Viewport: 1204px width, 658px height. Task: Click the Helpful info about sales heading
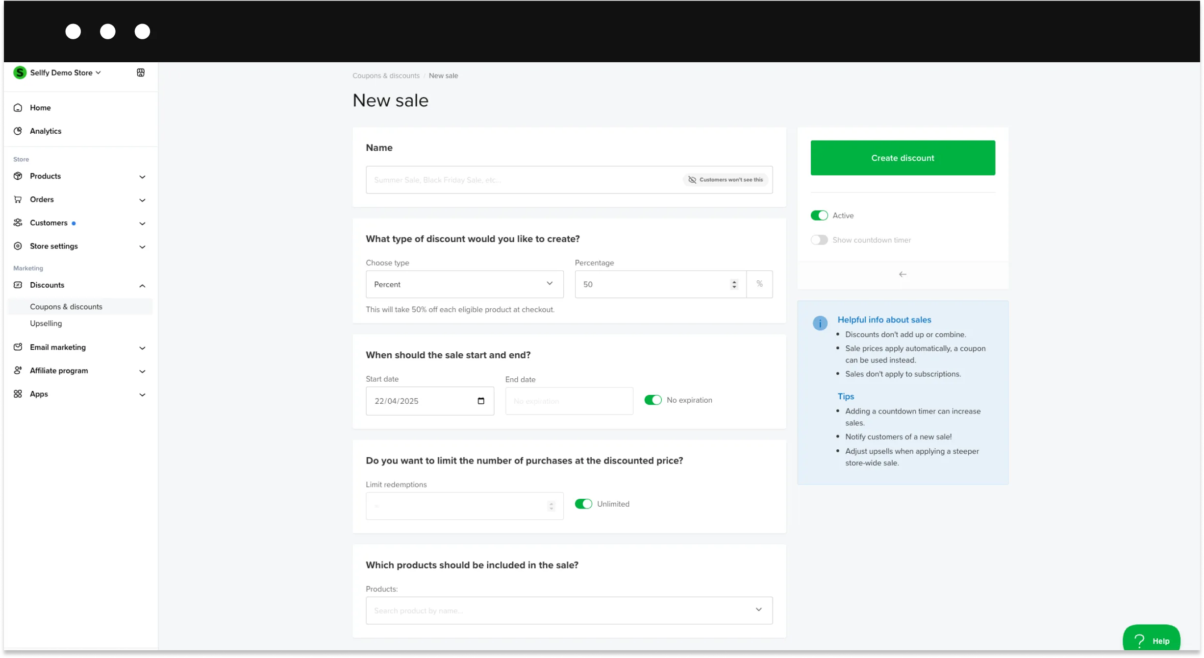[884, 319]
